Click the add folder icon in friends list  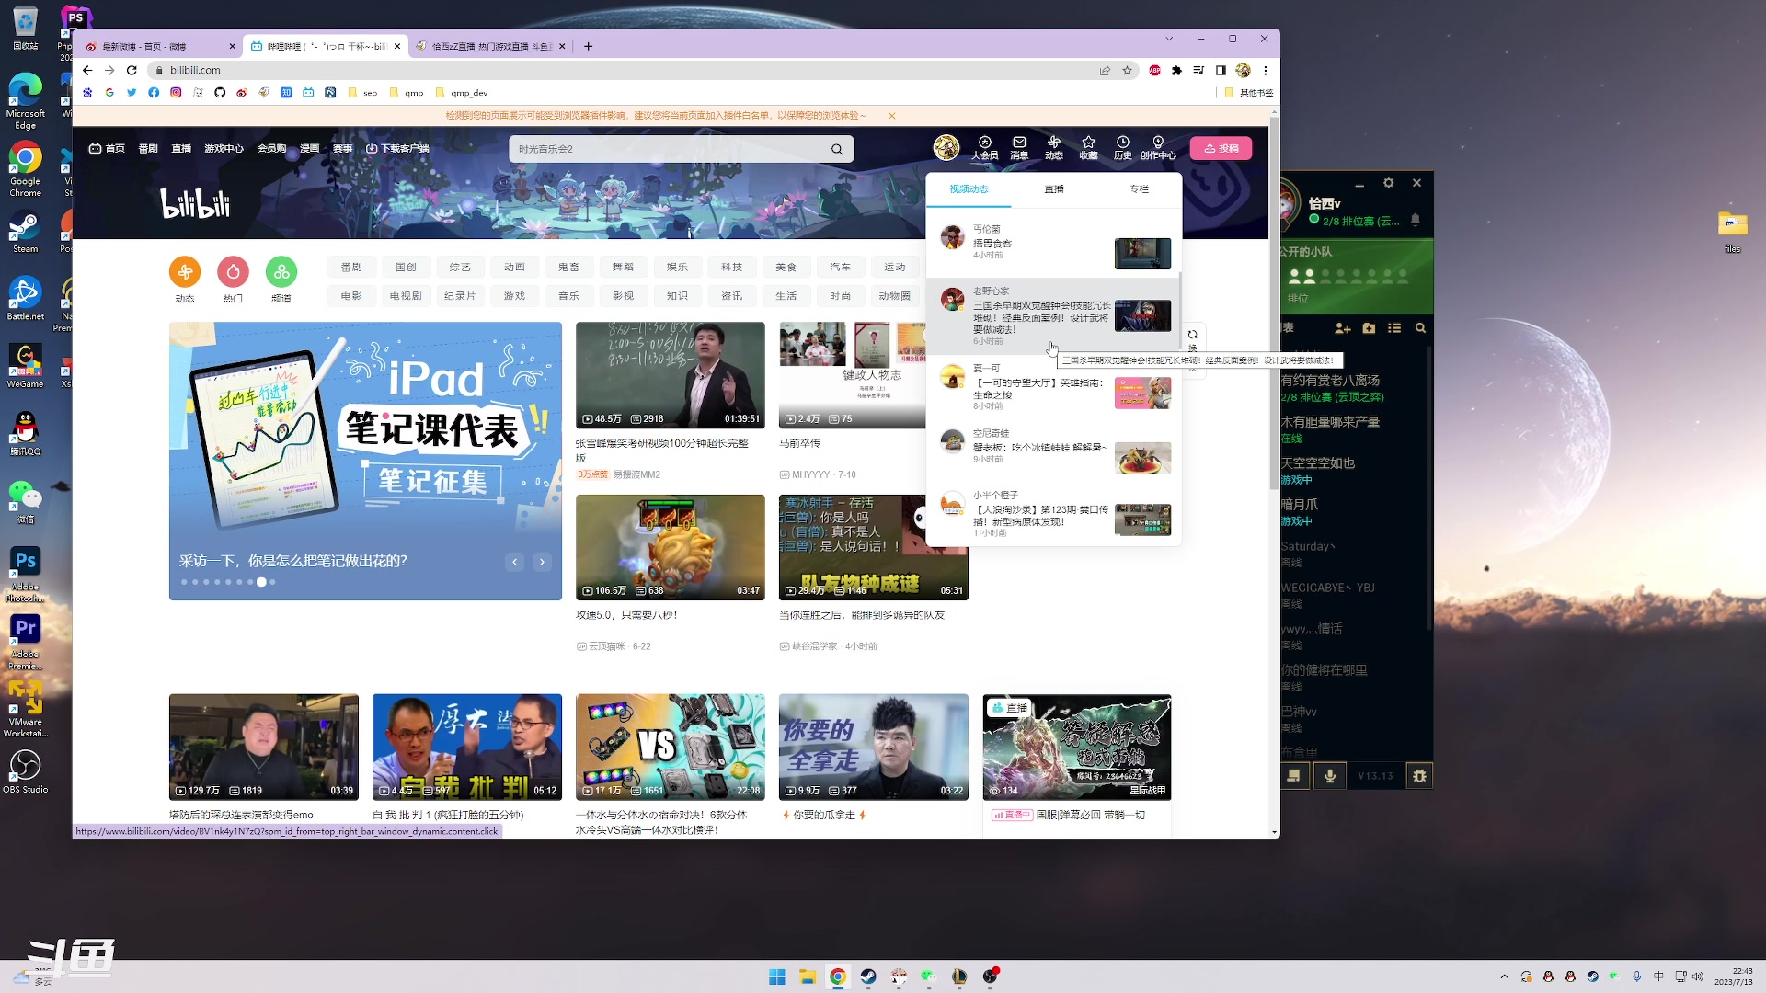tap(1369, 328)
